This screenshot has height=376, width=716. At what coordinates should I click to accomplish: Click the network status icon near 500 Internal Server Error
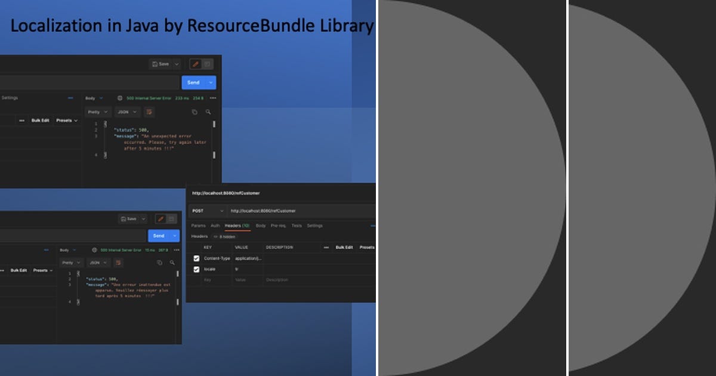pyautogui.click(x=120, y=98)
